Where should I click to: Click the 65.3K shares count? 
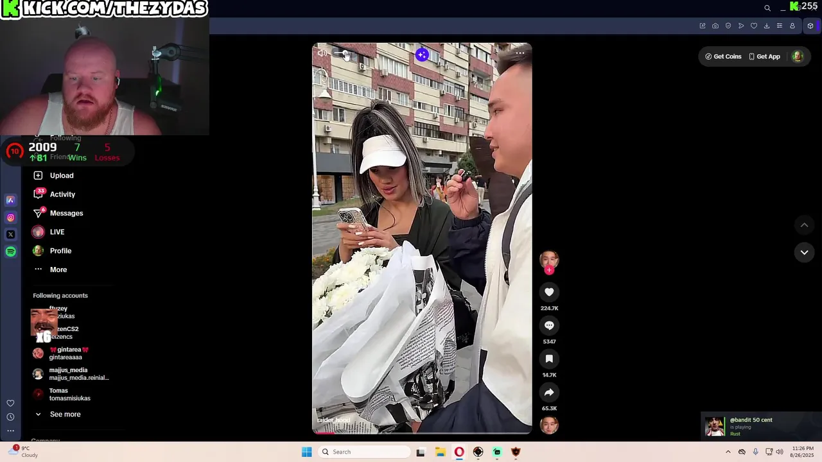(549, 408)
